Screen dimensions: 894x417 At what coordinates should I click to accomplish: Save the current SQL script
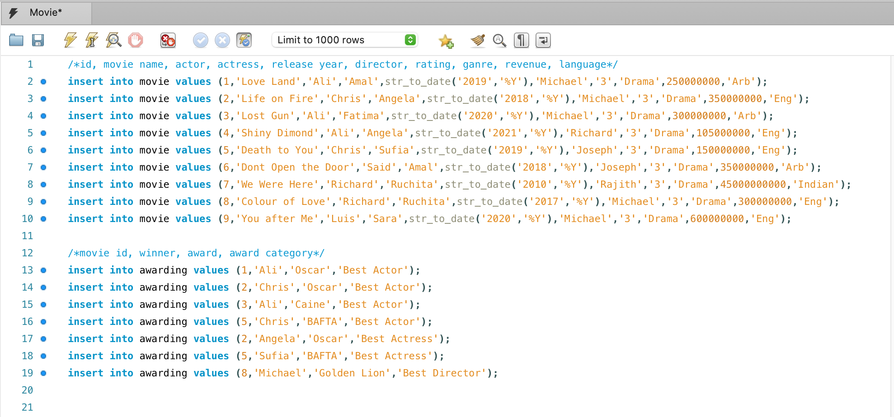(x=38, y=40)
